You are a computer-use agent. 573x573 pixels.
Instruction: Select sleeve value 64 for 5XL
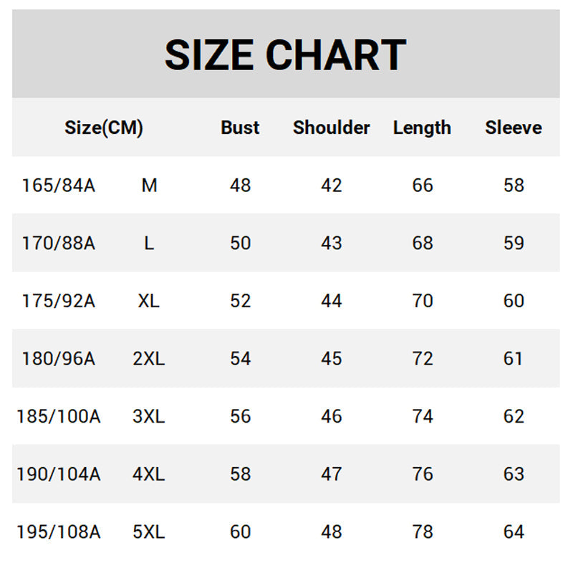click(x=514, y=532)
